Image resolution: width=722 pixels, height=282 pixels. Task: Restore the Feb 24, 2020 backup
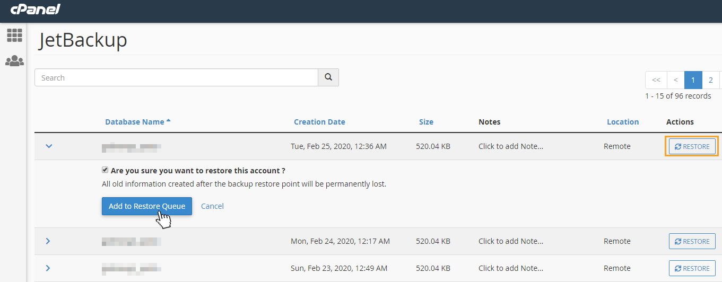point(692,241)
